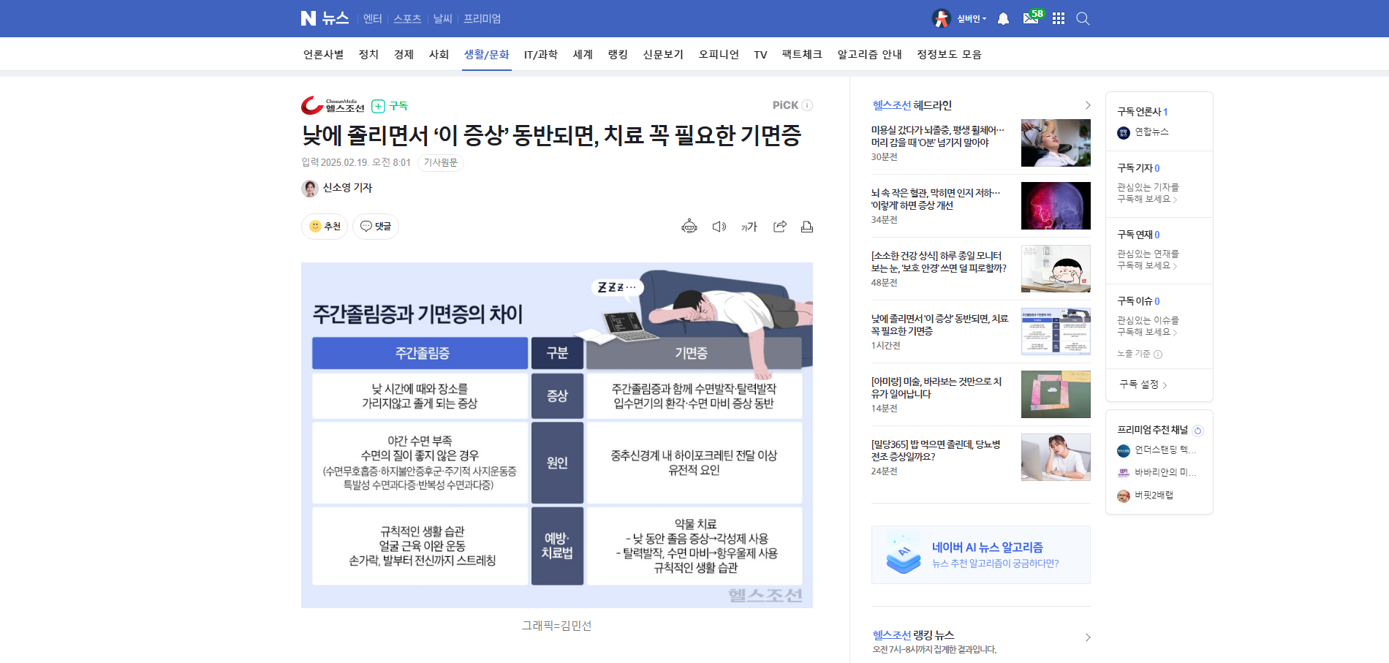Open the hair salon stroke headline thumbnail
Image resolution: width=1389 pixels, height=663 pixels.
coord(1055,143)
